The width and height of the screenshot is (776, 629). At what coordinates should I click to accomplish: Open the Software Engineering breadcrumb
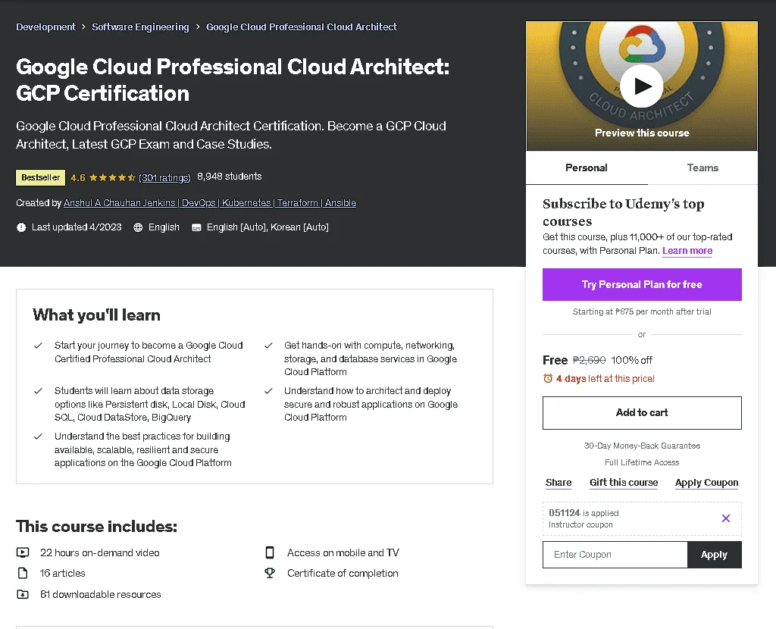140,27
